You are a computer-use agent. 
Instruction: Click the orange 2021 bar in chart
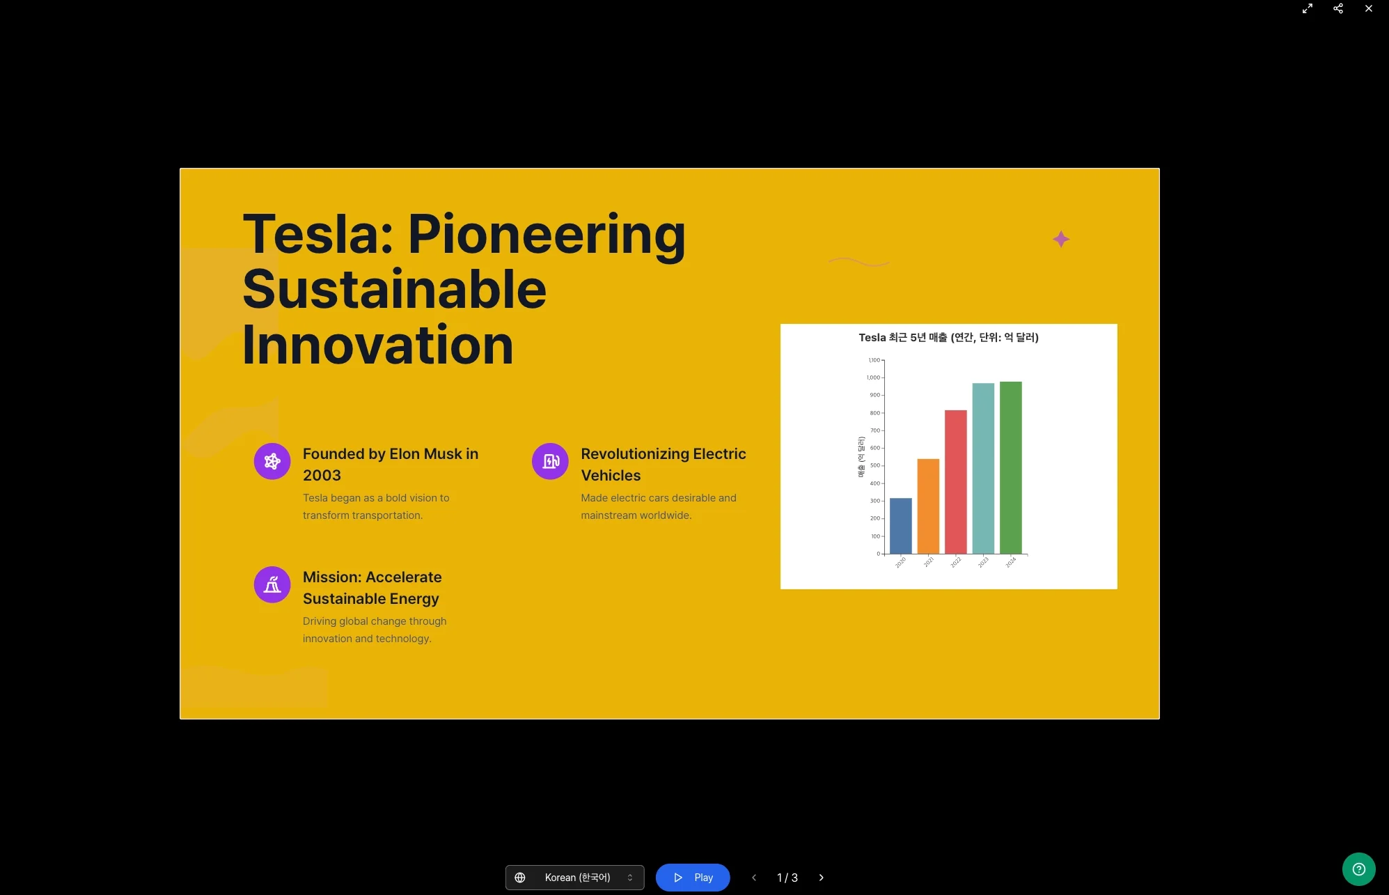[928, 506]
